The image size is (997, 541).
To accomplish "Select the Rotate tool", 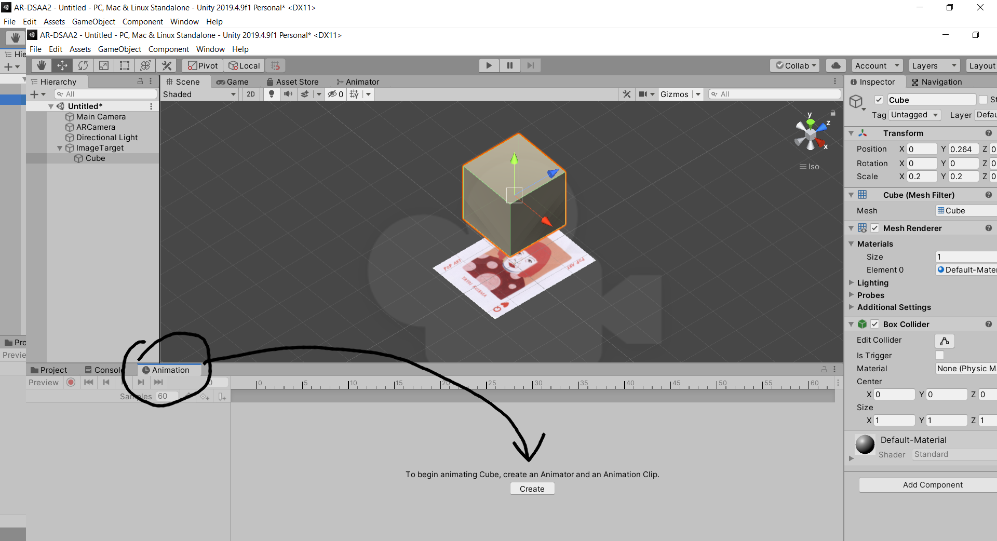I will point(83,65).
